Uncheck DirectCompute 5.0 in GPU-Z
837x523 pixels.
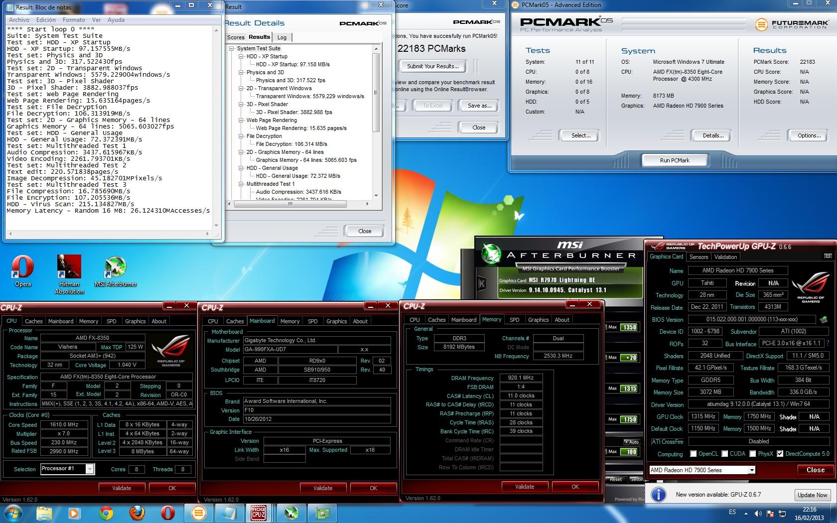point(780,454)
